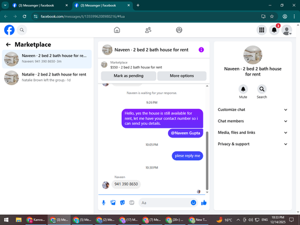The image size is (300, 225).
Task: Open the $550 Marketplace listing link
Action: (x=136, y=67)
